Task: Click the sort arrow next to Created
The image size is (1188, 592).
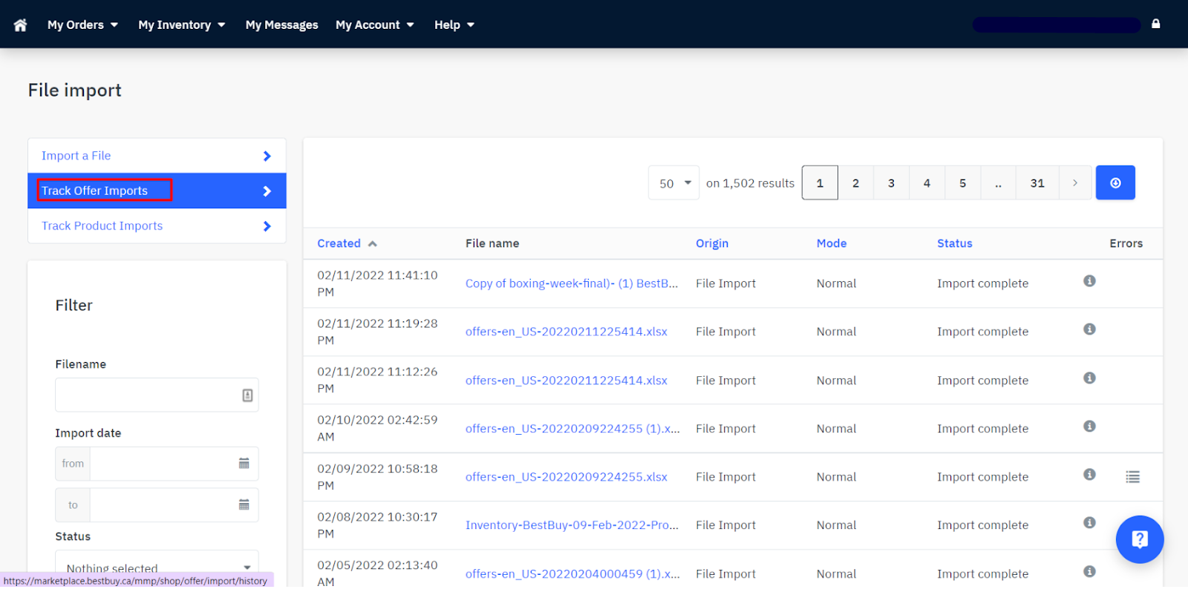Action: click(372, 243)
